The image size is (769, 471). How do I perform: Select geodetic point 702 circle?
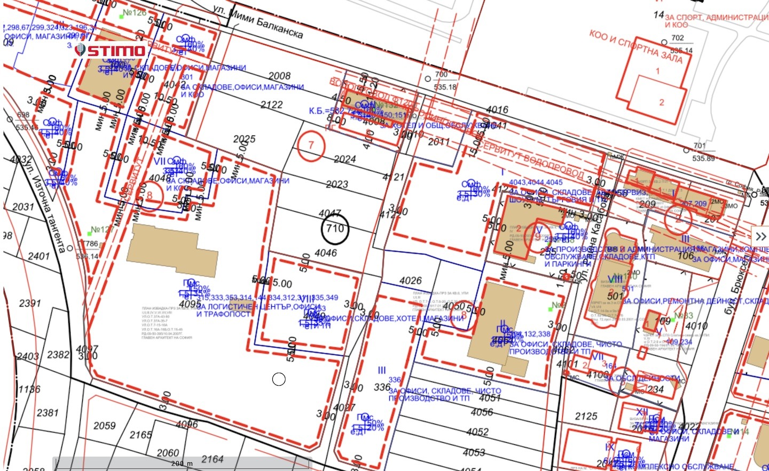coord(664,42)
